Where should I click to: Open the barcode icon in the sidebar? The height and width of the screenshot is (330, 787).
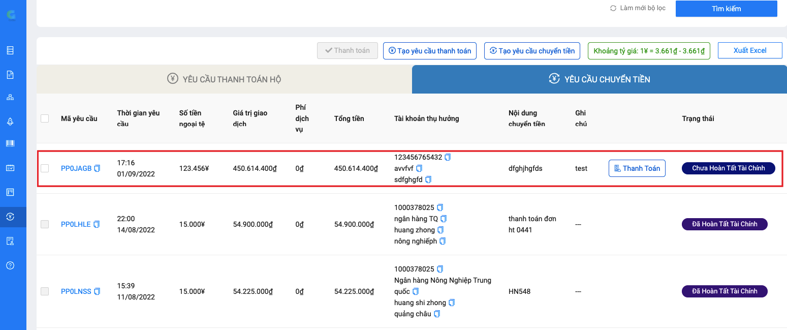pyautogui.click(x=10, y=143)
